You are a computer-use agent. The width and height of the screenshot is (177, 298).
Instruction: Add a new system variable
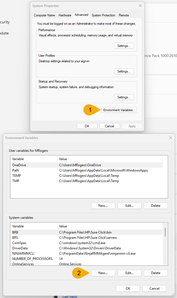[x=103, y=273]
